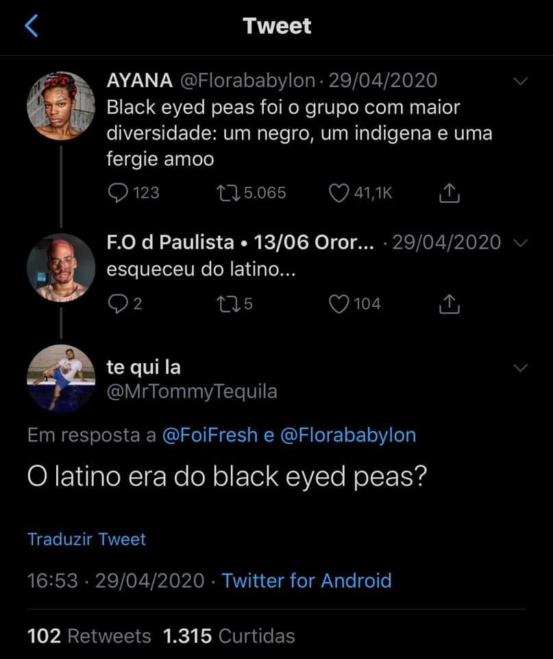Open AYANA's profile picture
Viewport: 553px width, 659px height.
(60, 106)
